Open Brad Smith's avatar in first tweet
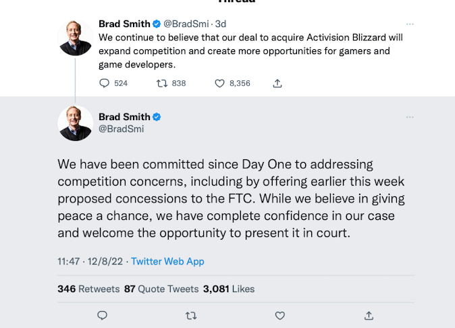 tap(76, 38)
